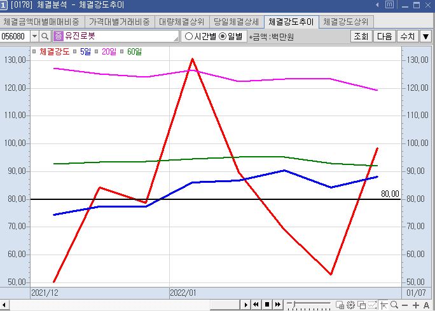Select the 일별 radio button
This screenshot has width=435, height=311.
[222, 36]
